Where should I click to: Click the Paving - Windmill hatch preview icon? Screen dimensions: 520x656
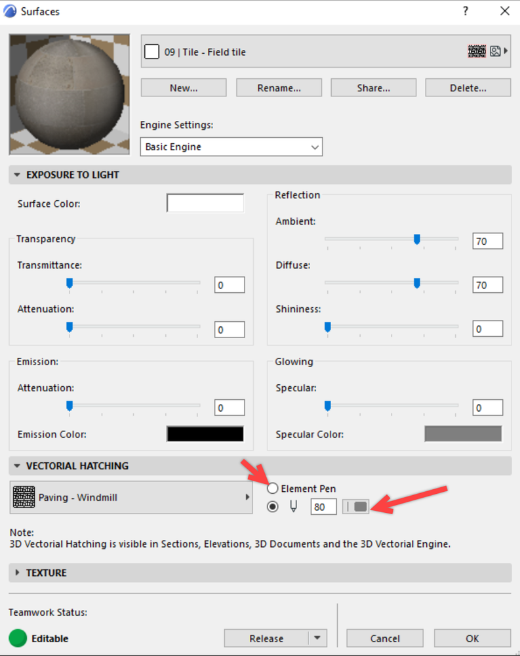[x=24, y=497]
